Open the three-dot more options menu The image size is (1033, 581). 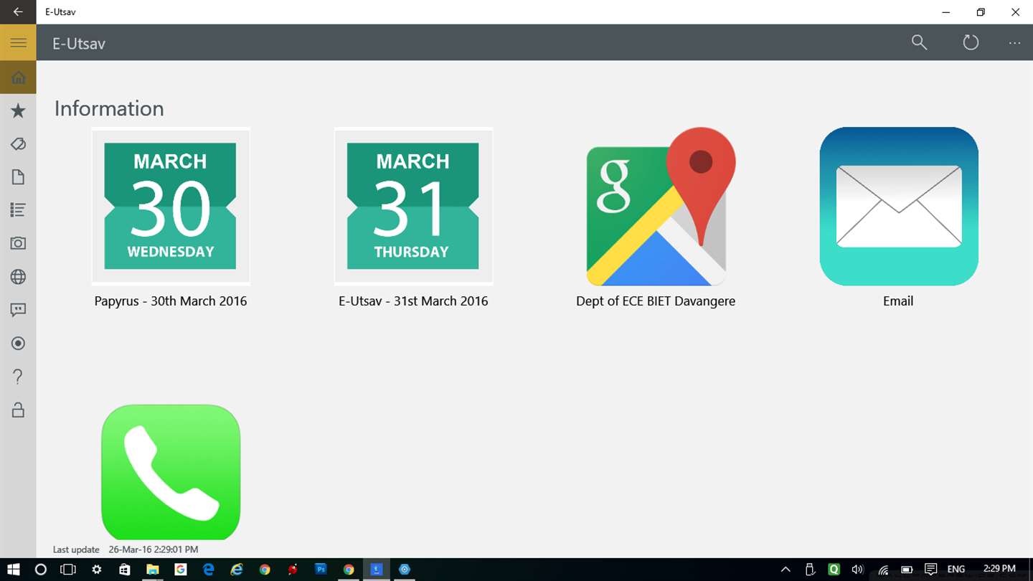pos(1014,43)
